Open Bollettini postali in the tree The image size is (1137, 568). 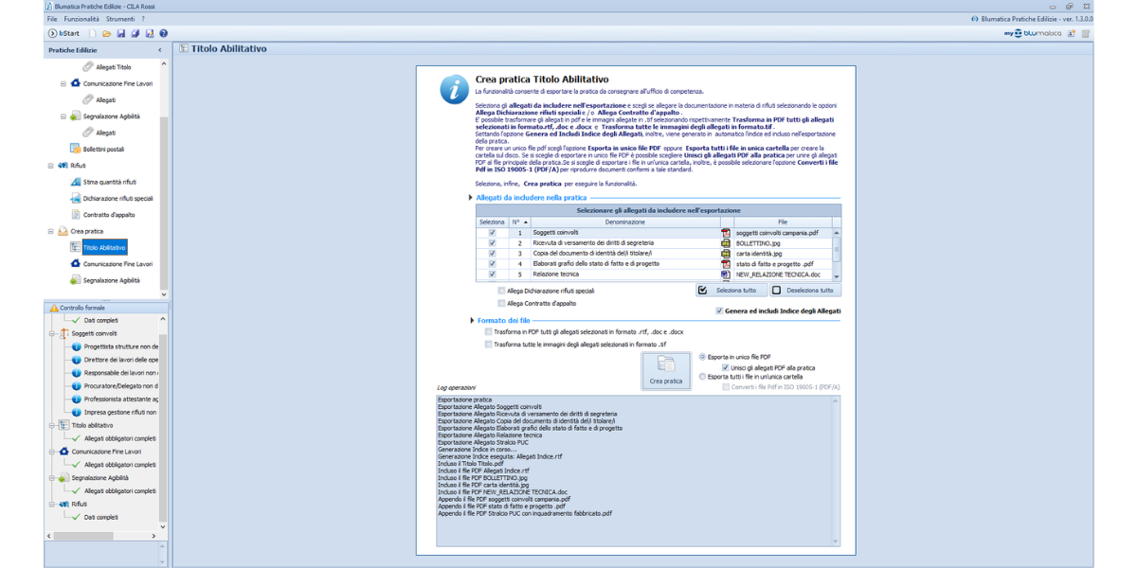(x=102, y=149)
